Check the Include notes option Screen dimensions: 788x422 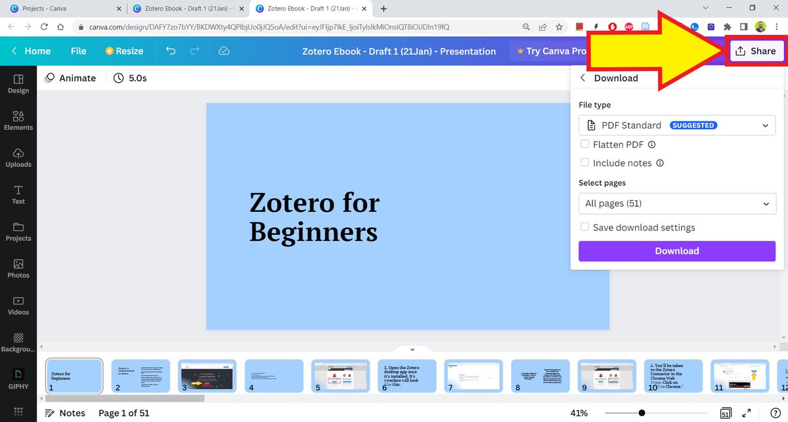pyautogui.click(x=584, y=163)
